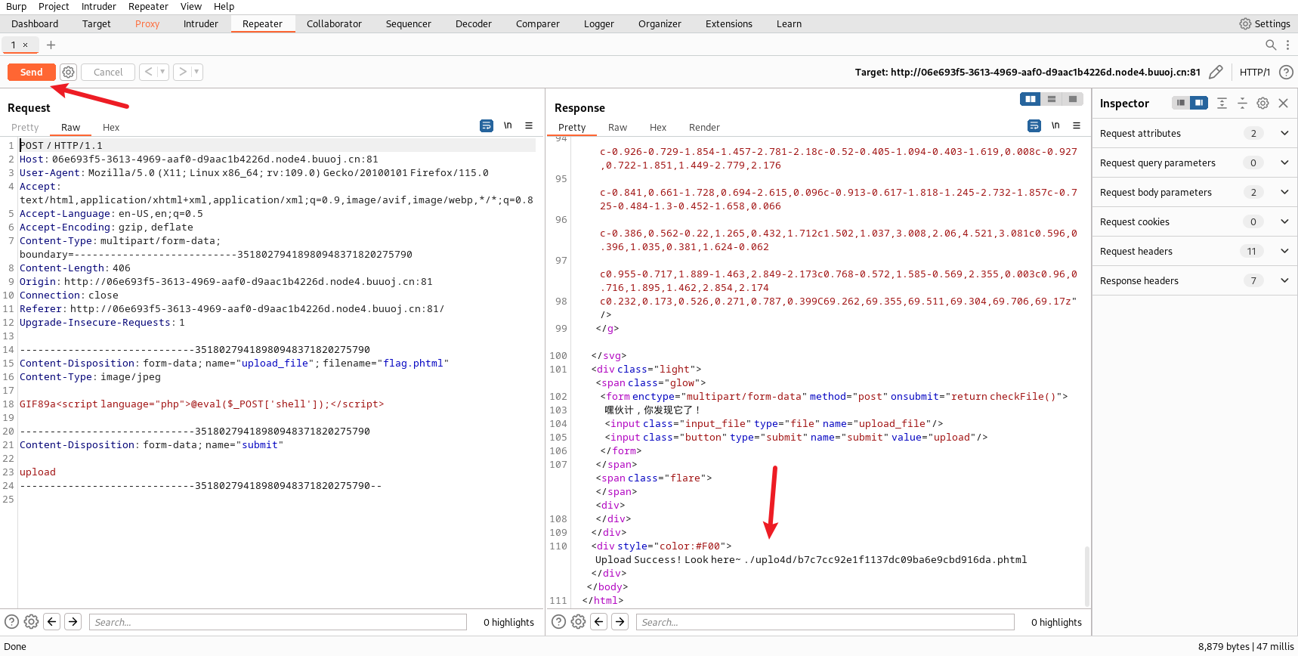1298x656 pixels.
Task: Switch to Proxy tab
Action: [147, 23]
